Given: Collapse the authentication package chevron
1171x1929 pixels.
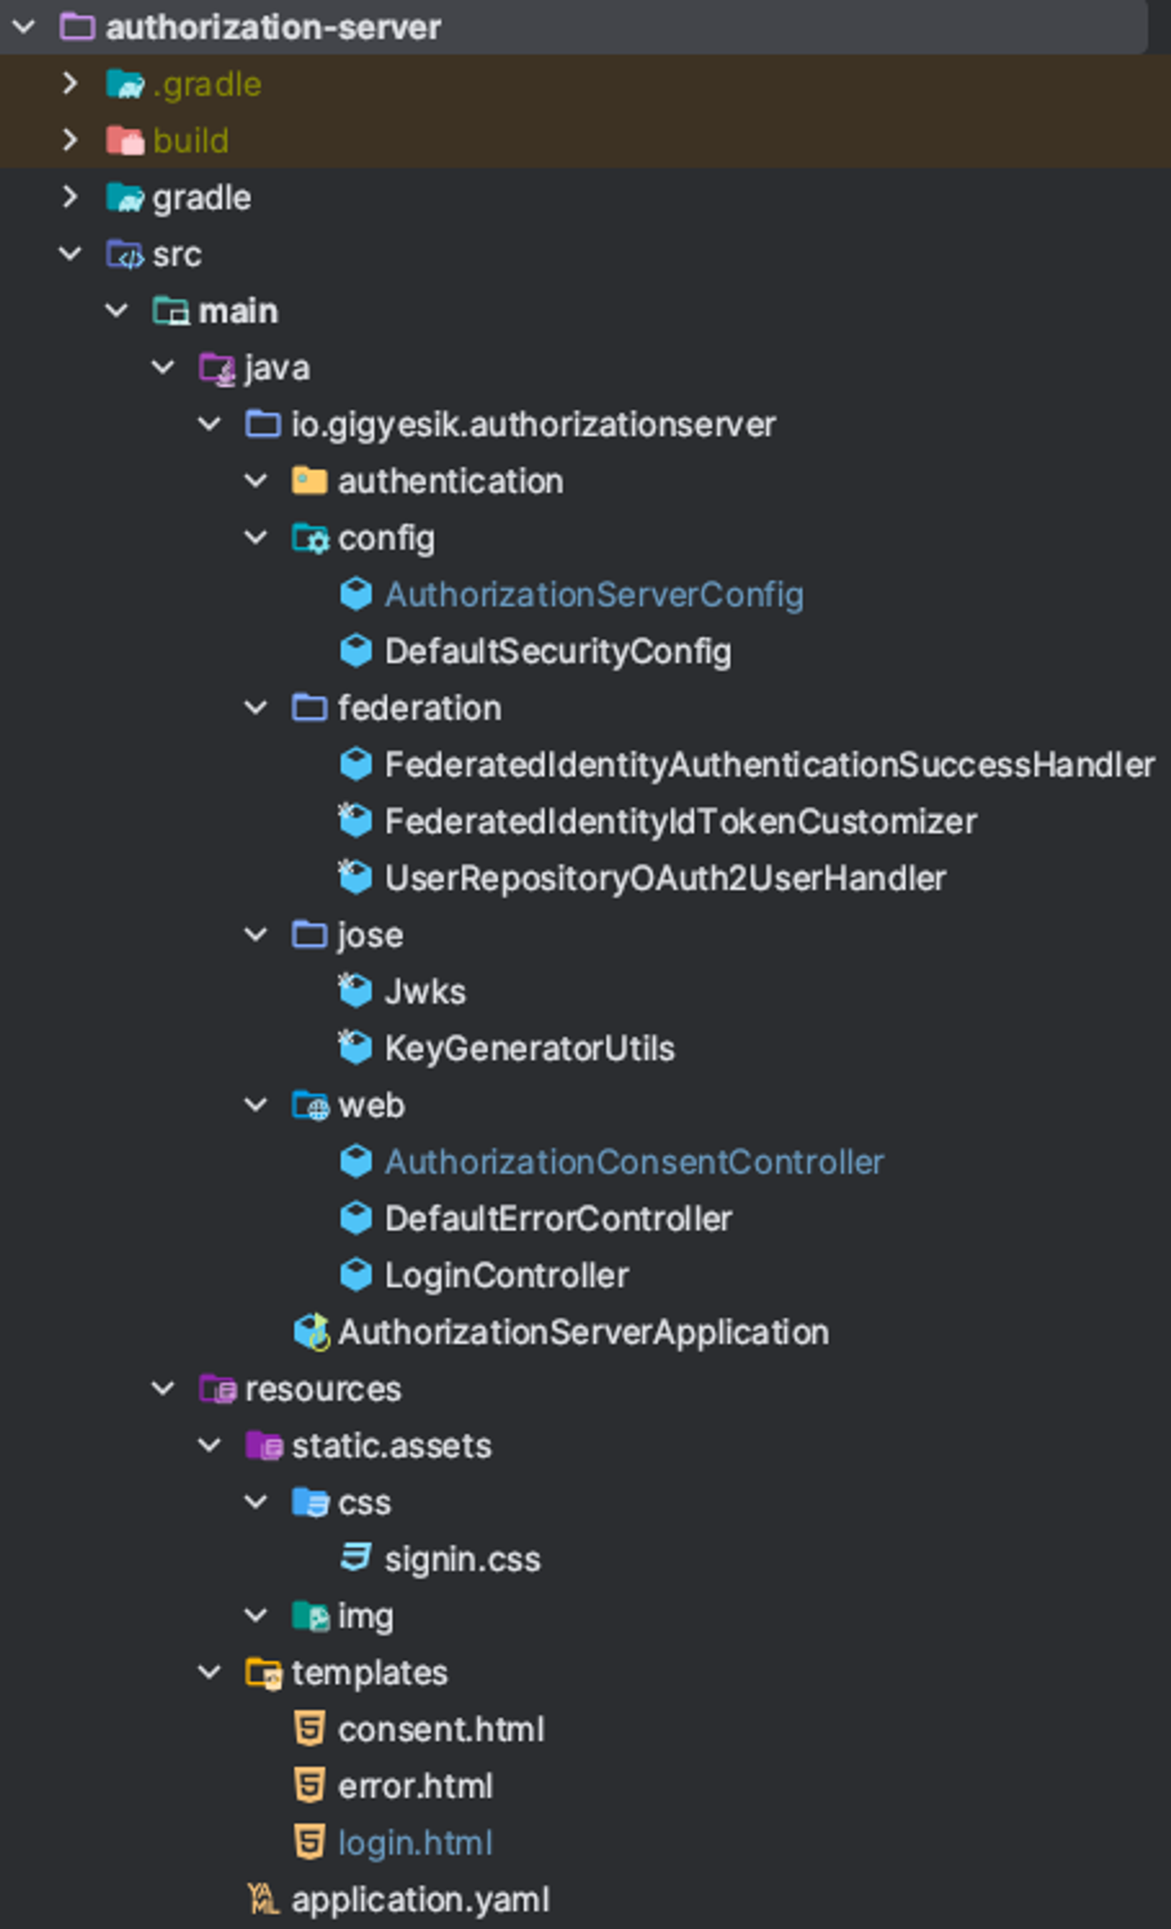Looking at the screenshot, I should tap(256, 481).
